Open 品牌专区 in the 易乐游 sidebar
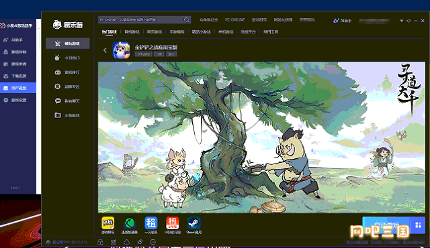Image resolution: width=430 pixels, height=248 pixels. pos(67,86)
